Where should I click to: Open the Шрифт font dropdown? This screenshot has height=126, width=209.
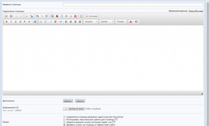click(x=107, y=22)
